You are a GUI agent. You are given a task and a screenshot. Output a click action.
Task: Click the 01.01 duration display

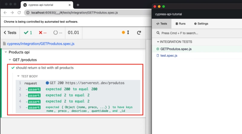click(74, 33)
